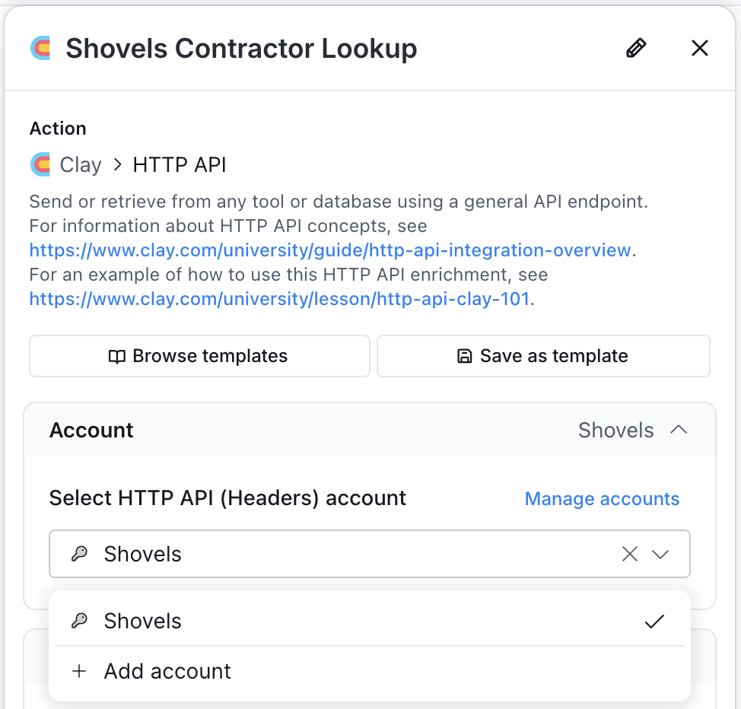The image size is (741, 709).
Task: Choose Add account from the dropdown menu
Action: (x=370, y=671)
